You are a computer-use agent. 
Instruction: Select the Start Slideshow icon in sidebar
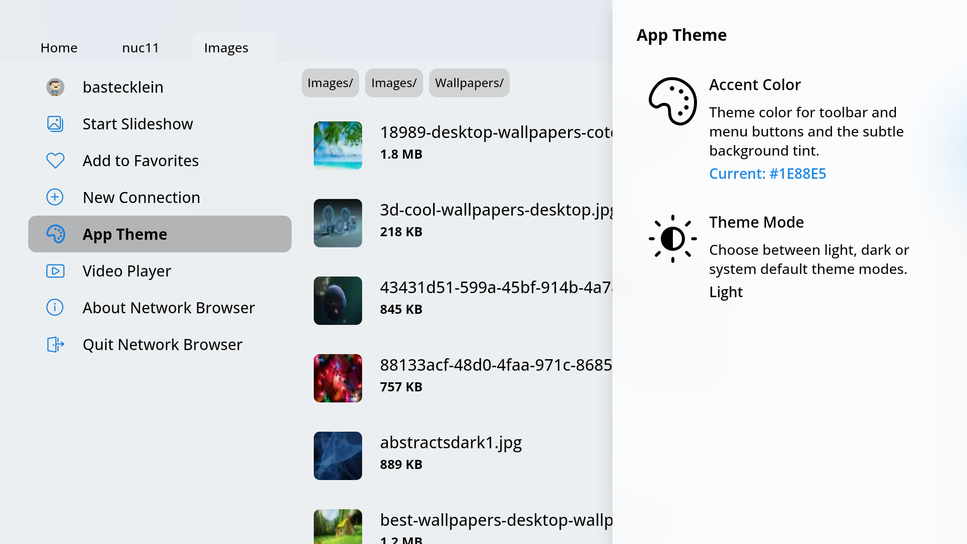(55, 123)
